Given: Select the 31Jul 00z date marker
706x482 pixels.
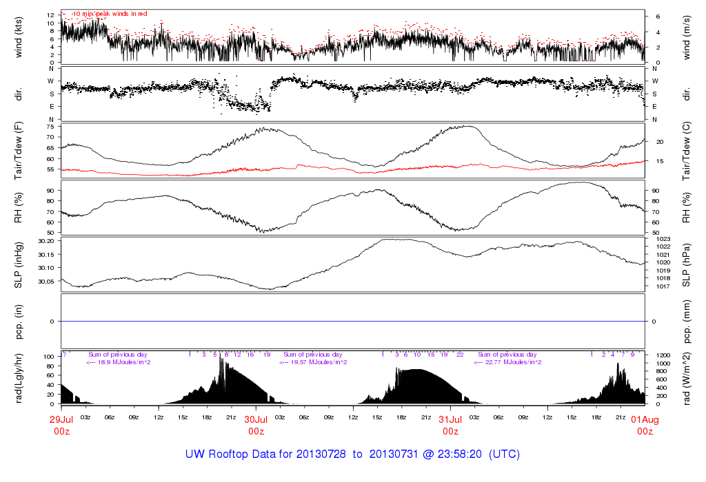Looking at the screenshot, I should pyautogui.click(x=450, y=425).
